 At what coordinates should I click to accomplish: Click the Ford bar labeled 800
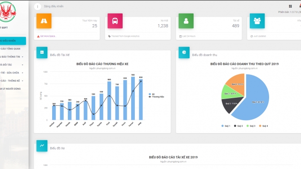pyautogui.click(x=109, y=101)
